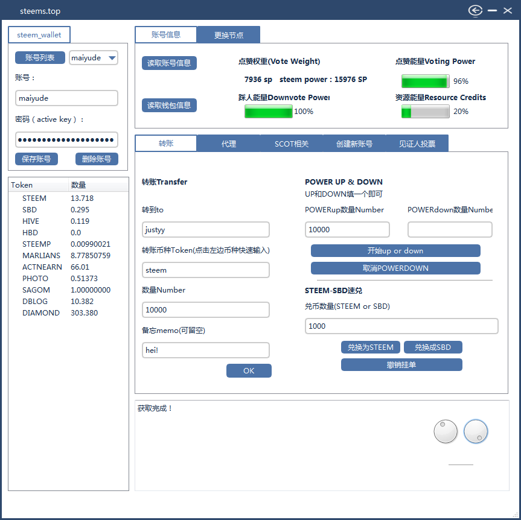Screen dimensions: 521x520
Task: Select the ACTNEARN token row
Action: pos(68,267)
